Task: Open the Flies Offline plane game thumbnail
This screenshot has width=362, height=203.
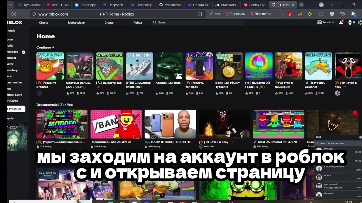Action: click(318, 66)
